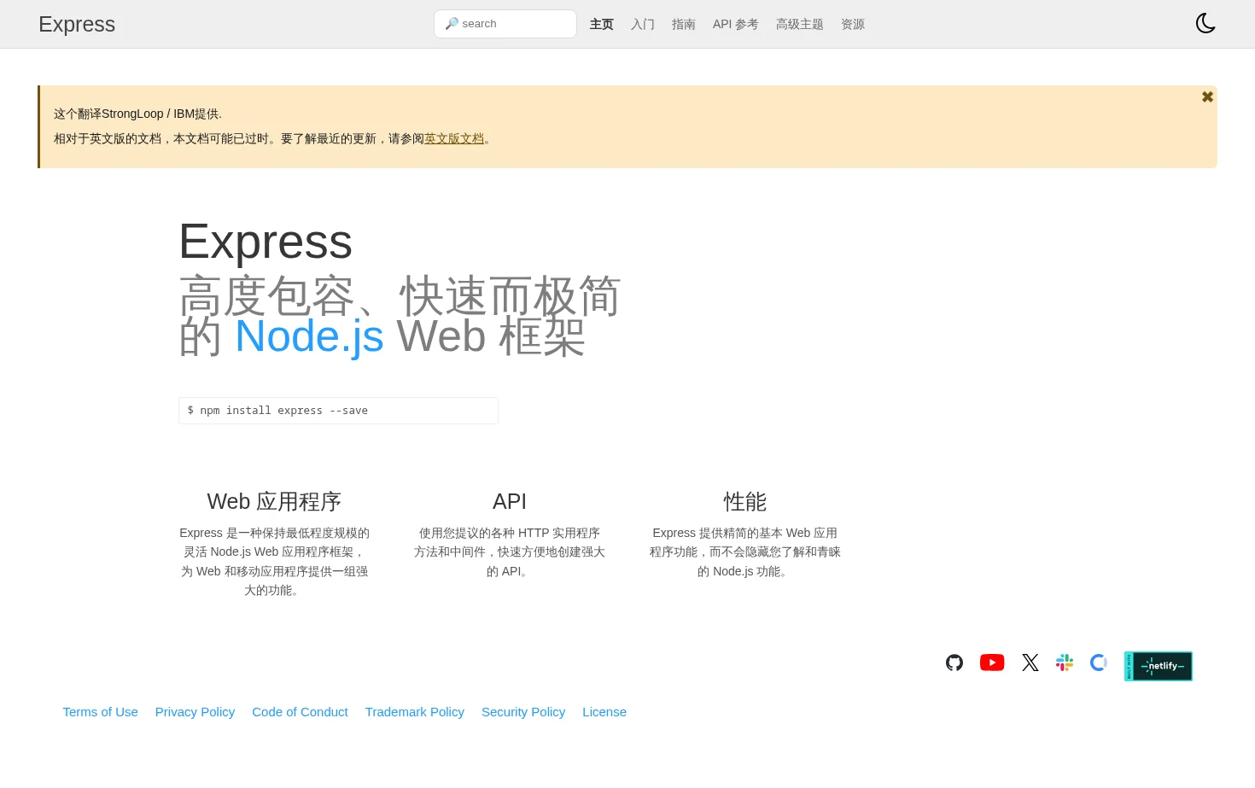Viewport: 1255px width, 788px height.
Task: Close the translation notice banner
Action: click(1207, 97)
